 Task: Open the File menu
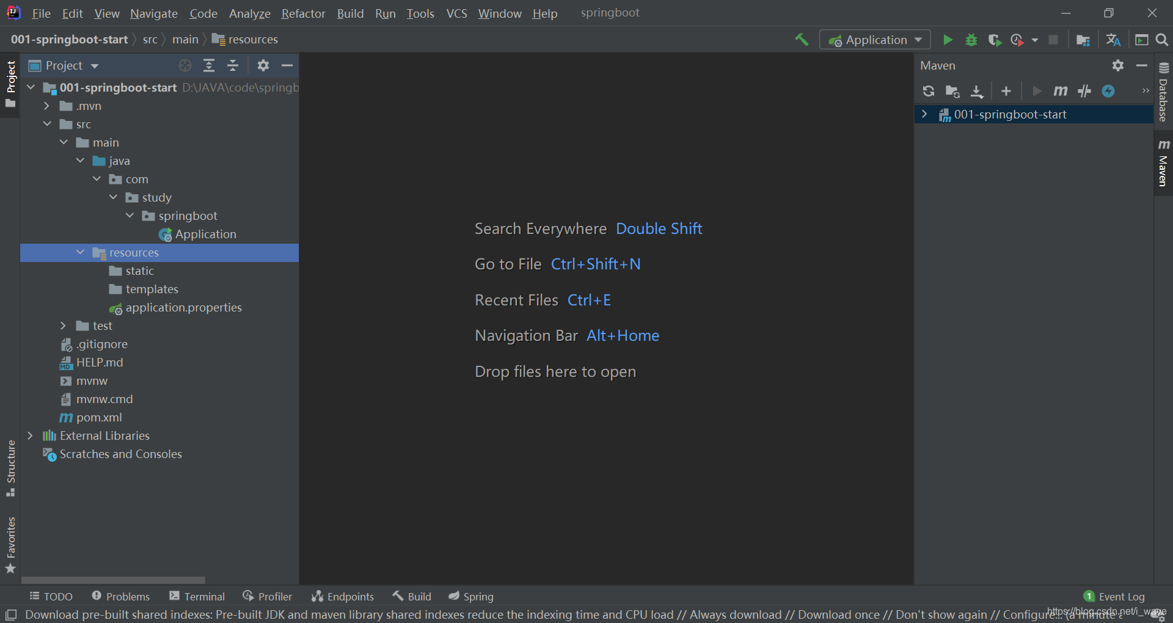(41, 13)
